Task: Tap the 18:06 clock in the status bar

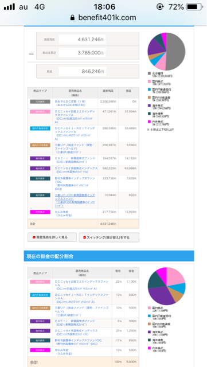Action: 104,7
